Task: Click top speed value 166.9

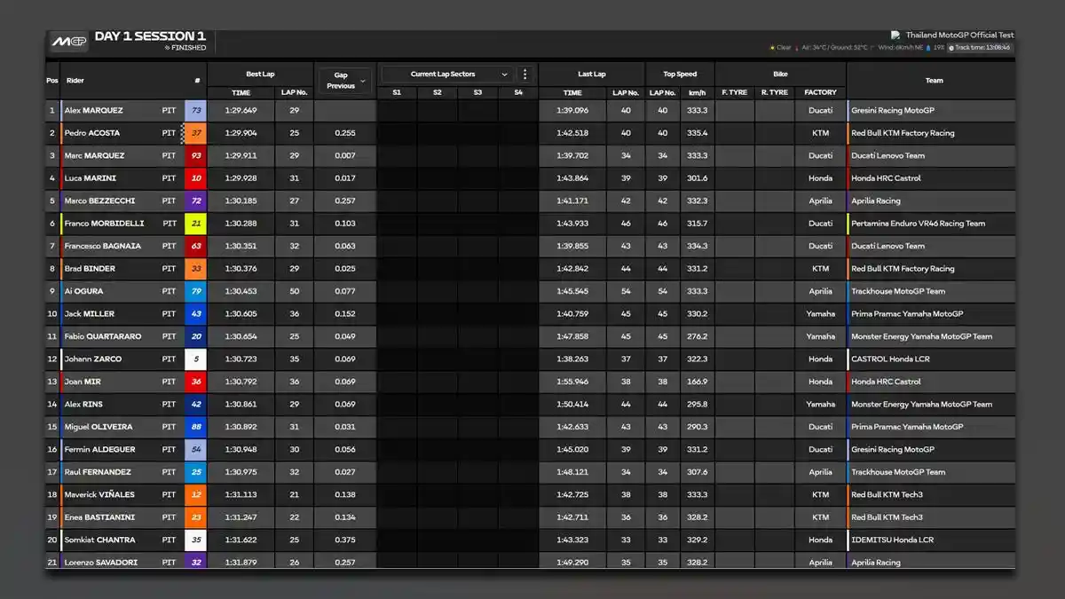Action: pos(698,382)
